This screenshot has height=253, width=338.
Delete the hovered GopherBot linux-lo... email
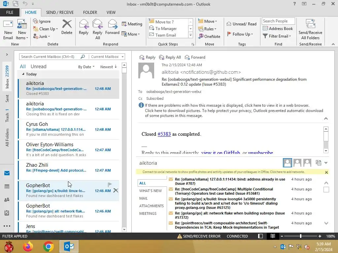[116, 190]
